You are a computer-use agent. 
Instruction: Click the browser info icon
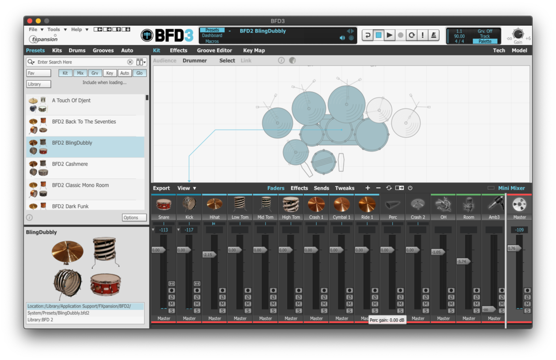tap(29, 218)
